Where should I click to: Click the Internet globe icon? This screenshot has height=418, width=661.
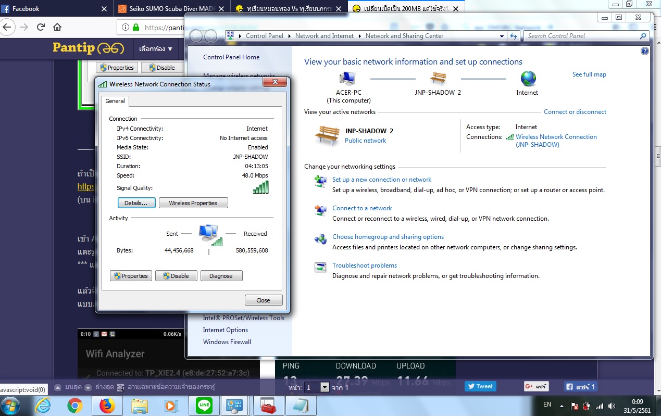pos(528,79)
